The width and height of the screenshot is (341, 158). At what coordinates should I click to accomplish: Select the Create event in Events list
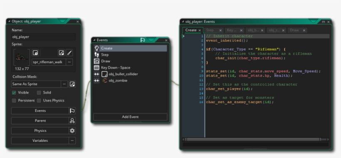click(x=130, y=48)
